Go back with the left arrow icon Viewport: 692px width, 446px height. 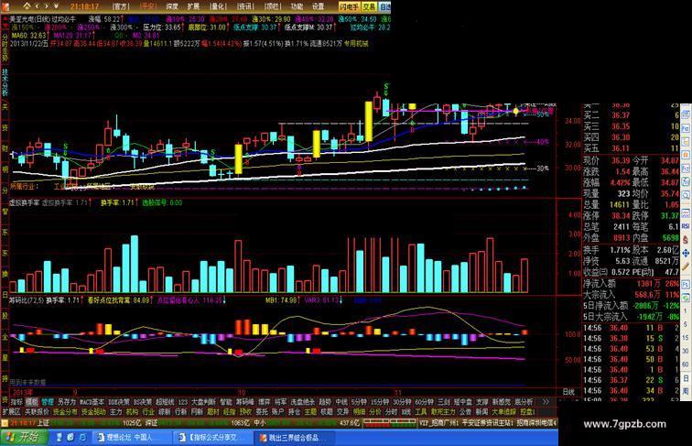(x=37, y=6)
